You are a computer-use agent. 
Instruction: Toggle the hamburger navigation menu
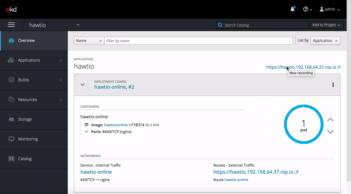[x=12, y=25]
